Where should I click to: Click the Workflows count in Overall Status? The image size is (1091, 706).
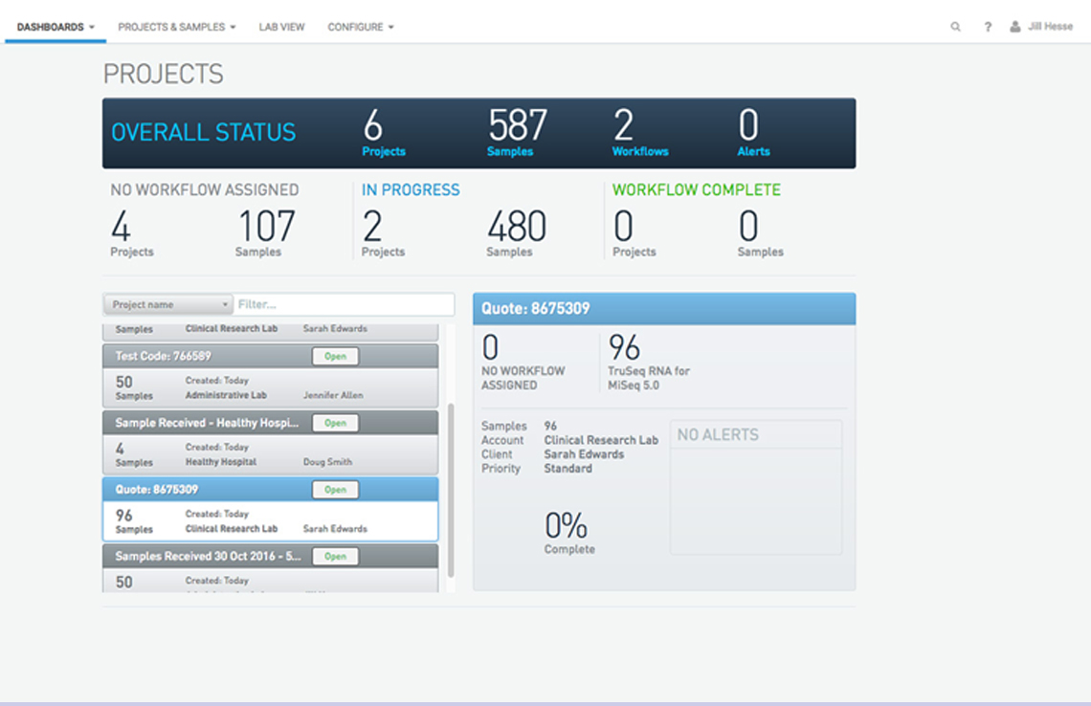(x=625, y=126)
